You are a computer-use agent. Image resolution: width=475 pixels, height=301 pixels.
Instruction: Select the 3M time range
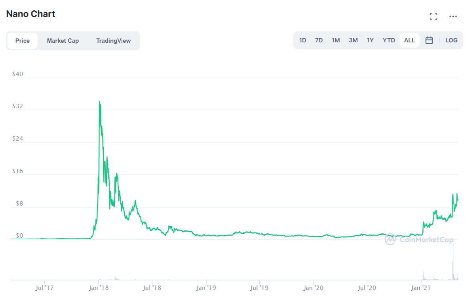click(353, 40)
